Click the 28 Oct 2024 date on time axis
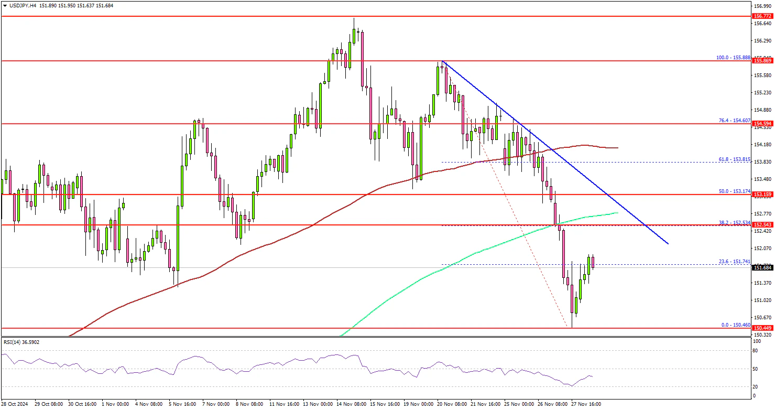The image size is (775, 410). 16,404
